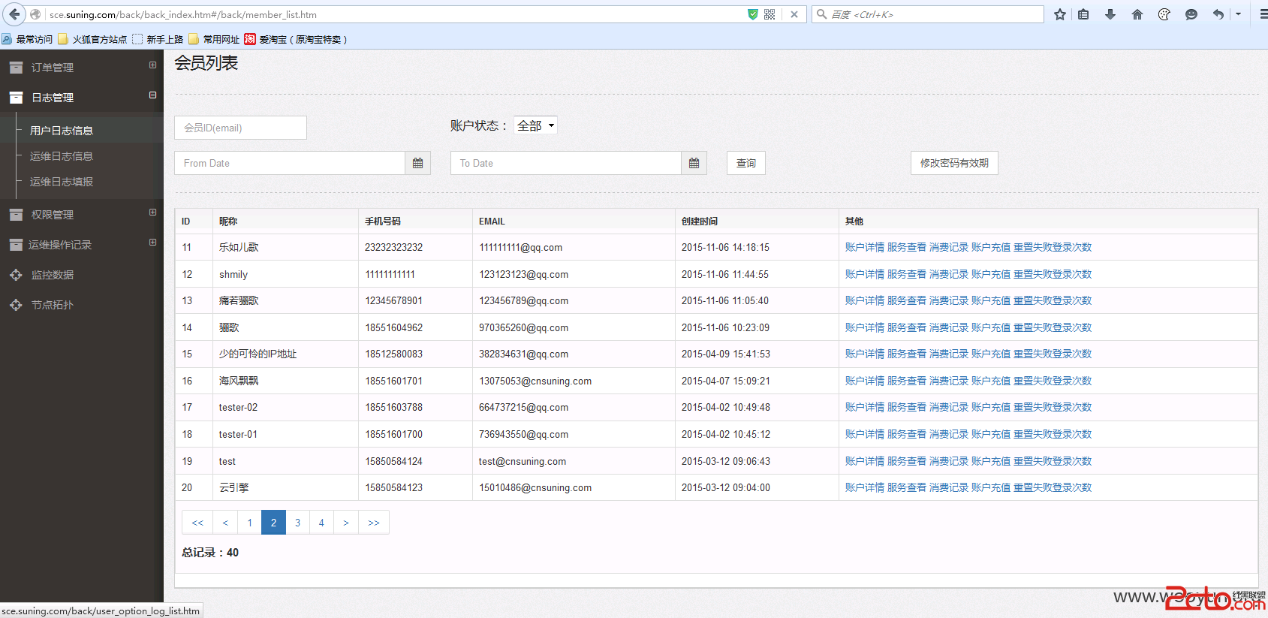Click the palette theme icon in toolbar
The image size is (1268, 618).
point(1164,14)
